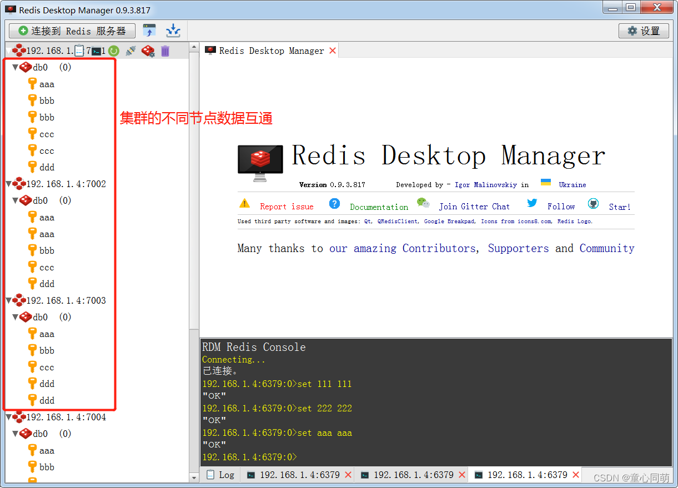Click the Follow Twitter link
This screenshot has width=678, height=488.
click(x=561, y=207)
